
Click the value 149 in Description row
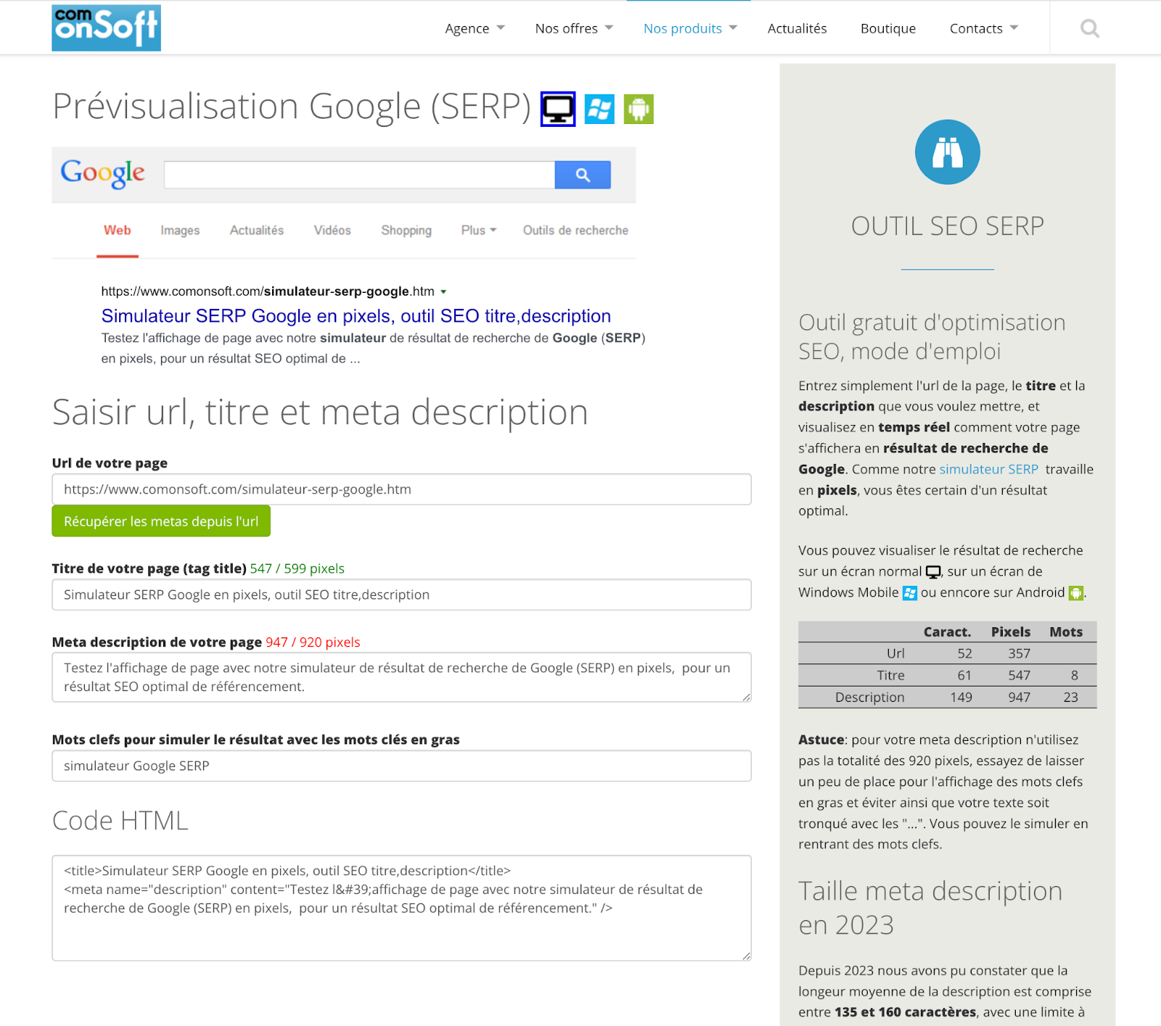[961, 697]
